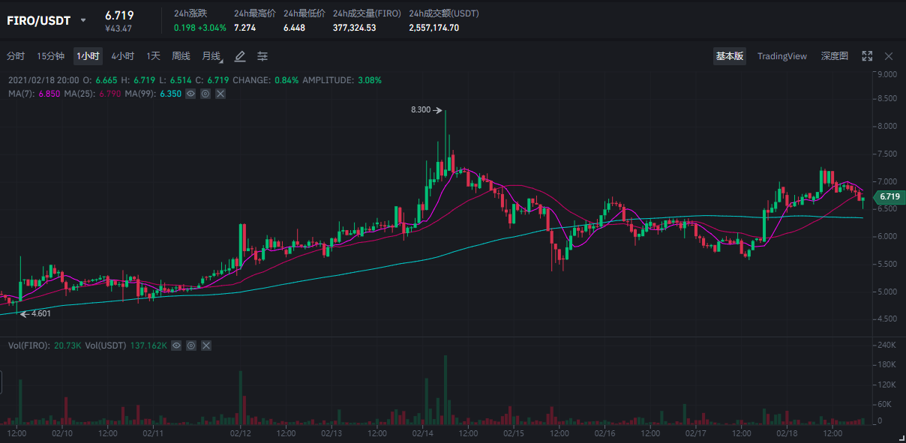The height and width of the screenshot is (443, 906).
Task: Hide the Vol(FIRO) volume indicator
Action: point(176,346)
